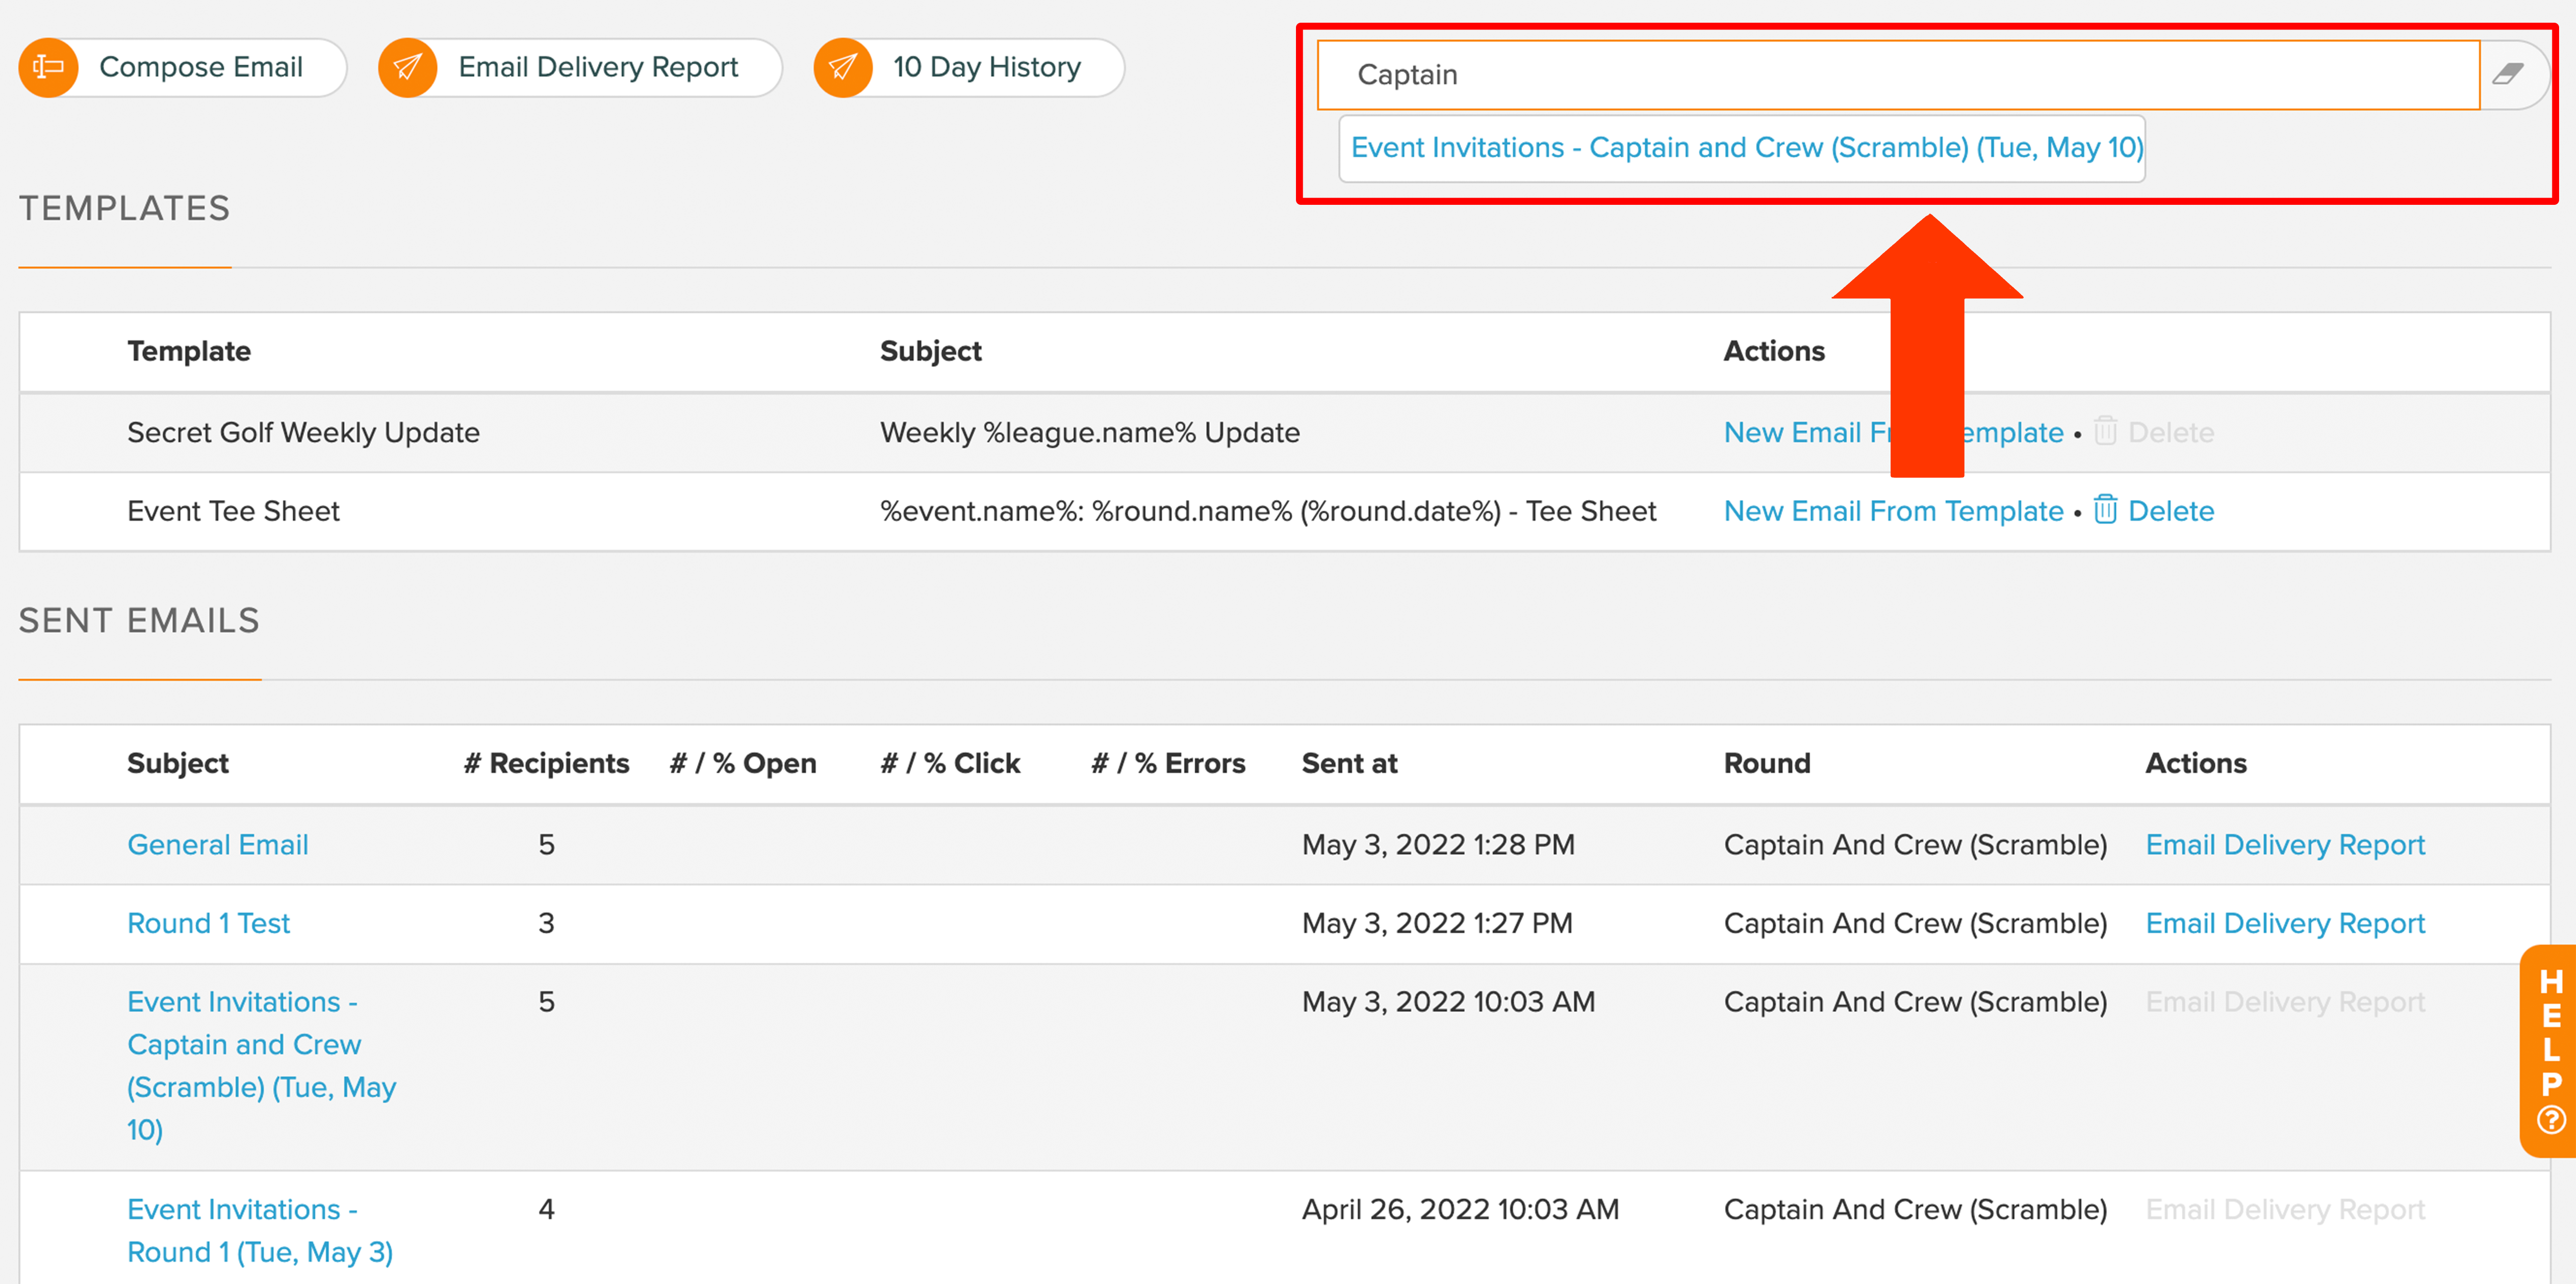Click the Secret Golf Weekly Update template name
The image size is (2576, 1284).
[x=303, y=432]
